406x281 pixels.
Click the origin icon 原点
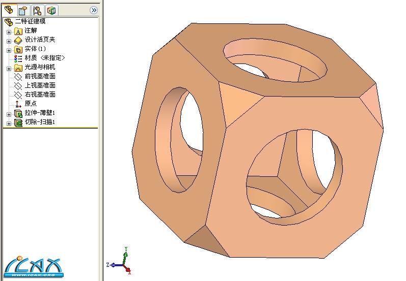point(18,104)
